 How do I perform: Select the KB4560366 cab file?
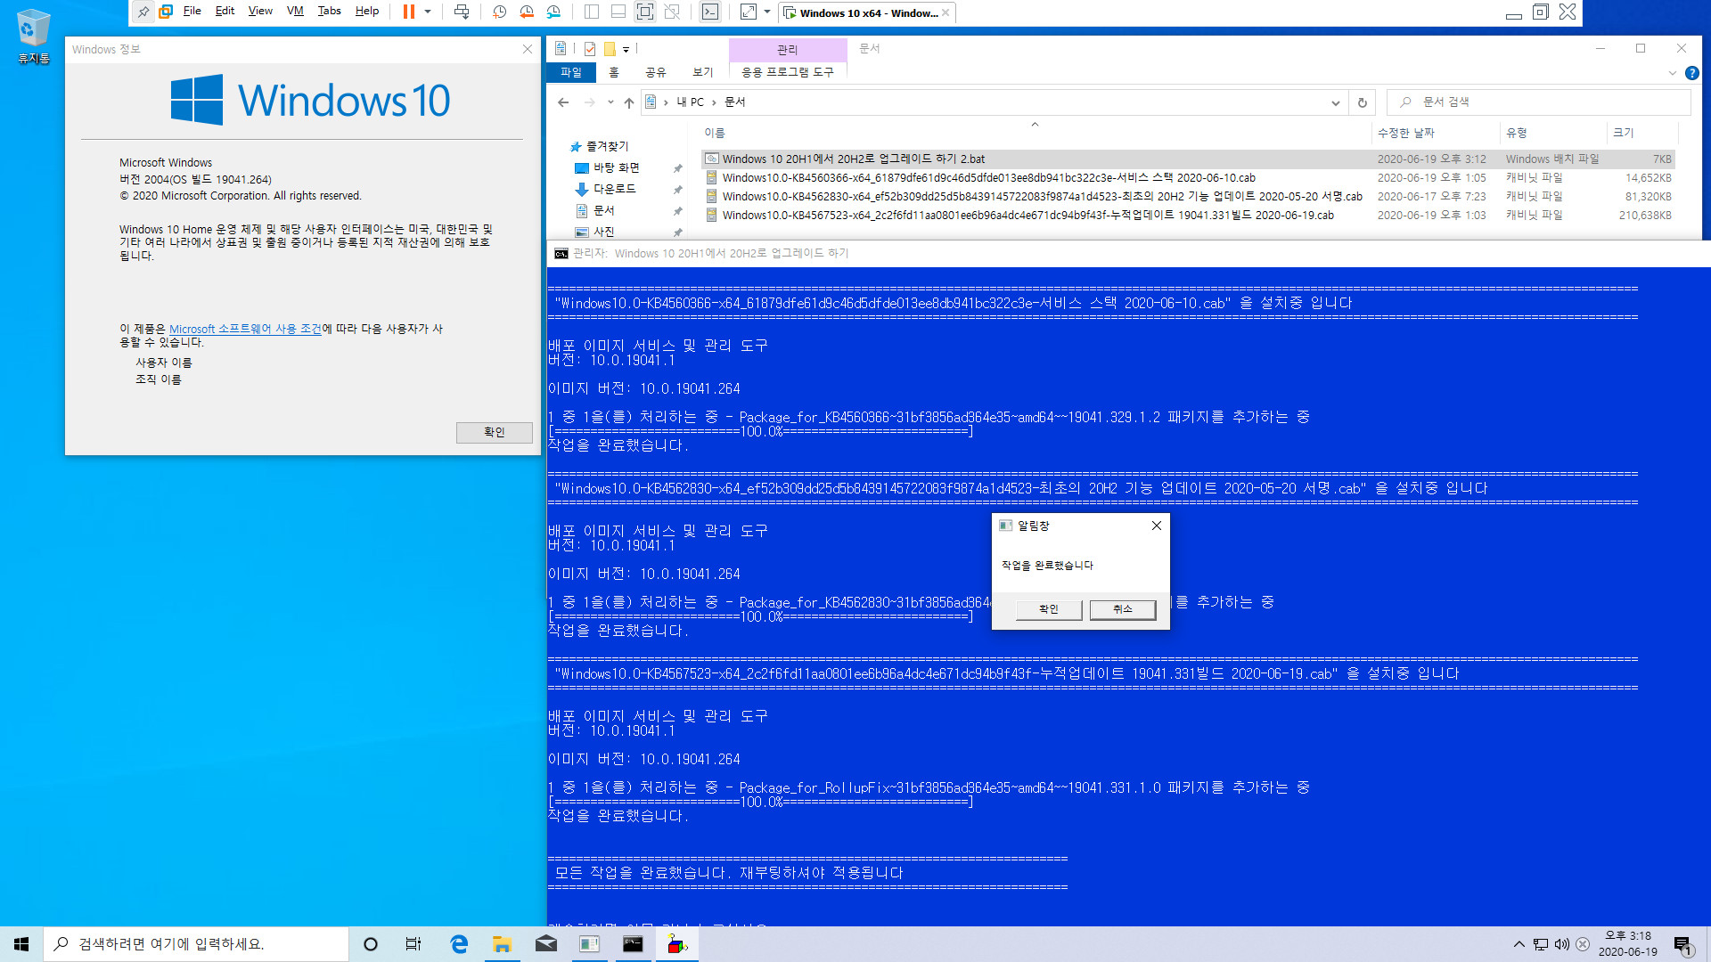tap(1187, 177)
